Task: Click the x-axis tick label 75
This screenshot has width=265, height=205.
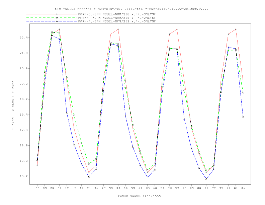Action: point(221,188)
